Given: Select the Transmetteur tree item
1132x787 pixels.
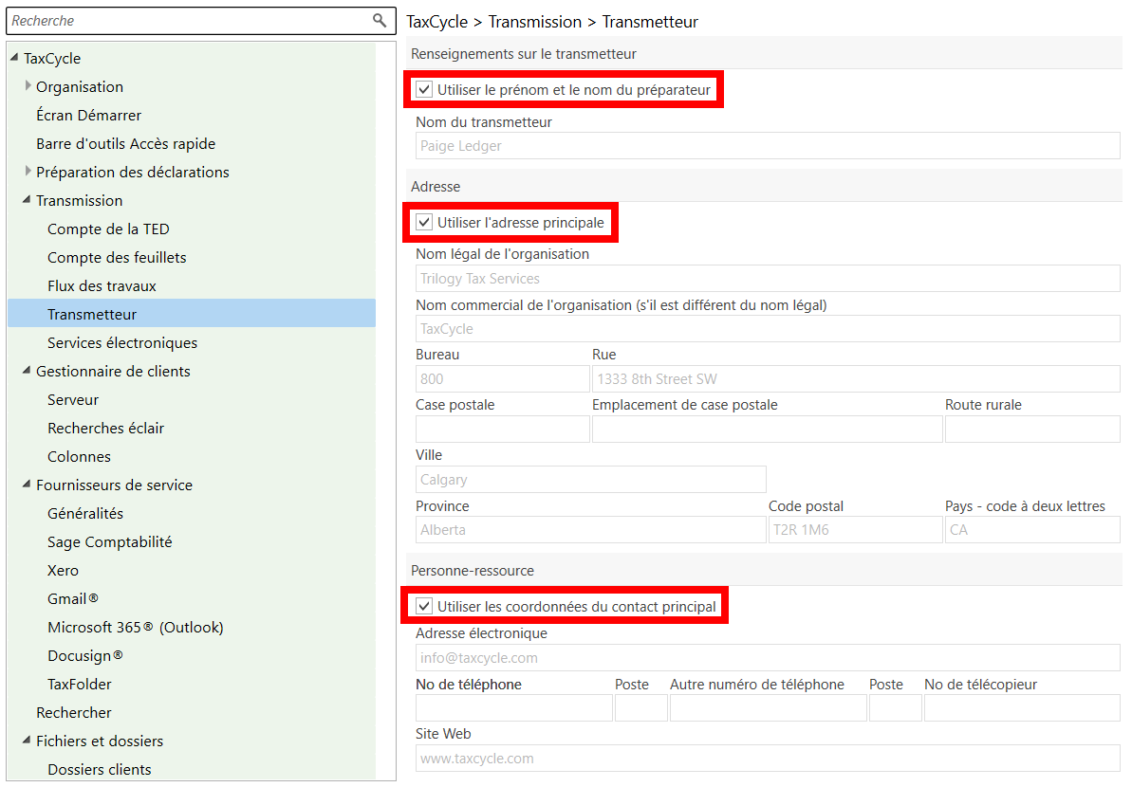Looking at the screenshot, I should coord(192,314).
